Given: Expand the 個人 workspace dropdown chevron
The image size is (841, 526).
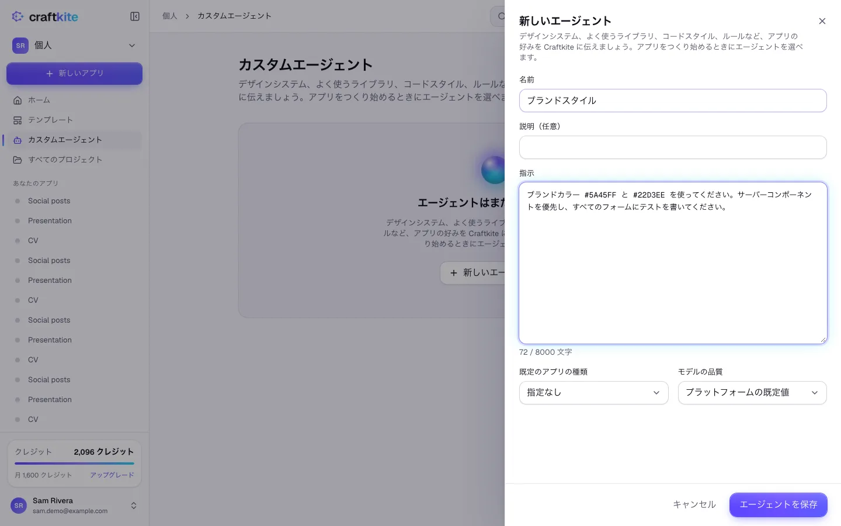Looking at the screenshot, I should point(132,46).
